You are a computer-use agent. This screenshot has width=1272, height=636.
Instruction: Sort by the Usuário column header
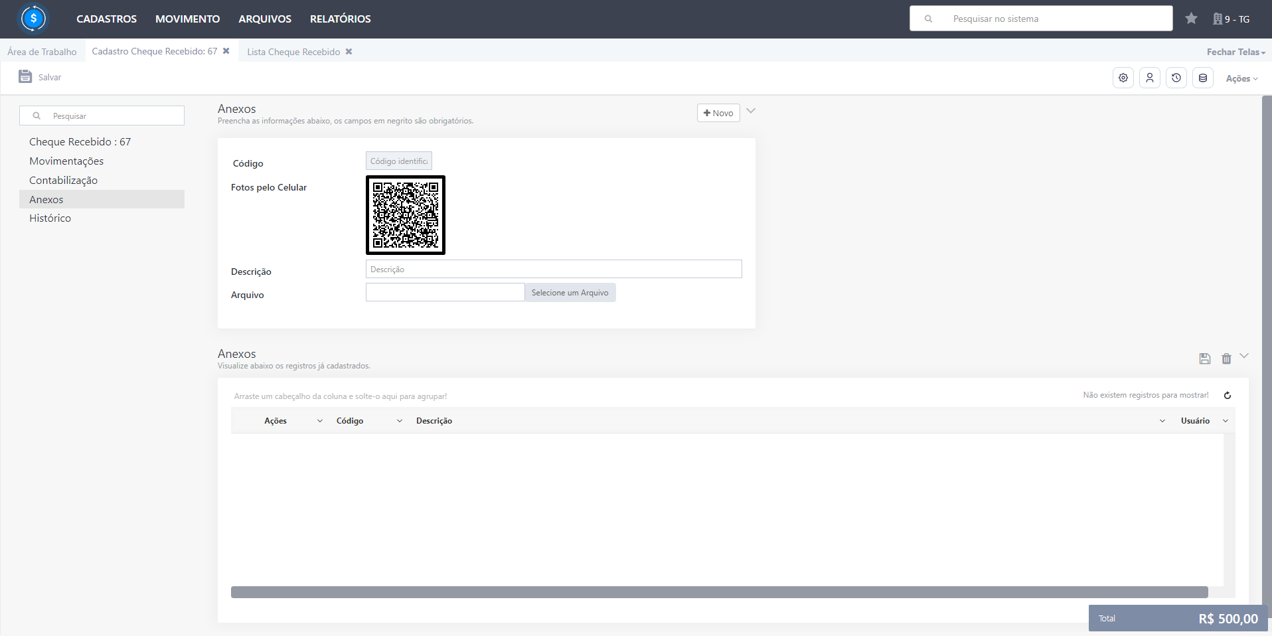(1195, 421)
